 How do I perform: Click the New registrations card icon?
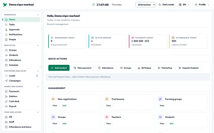pyautogui.click(x=53, y=99)
